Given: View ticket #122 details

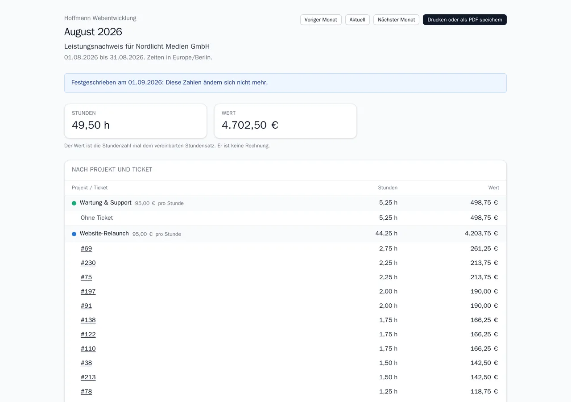Looking at the screenshot, I should click(88, 335).
